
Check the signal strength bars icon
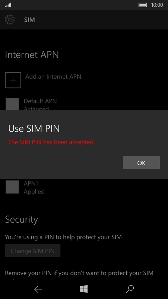(8, 5)
